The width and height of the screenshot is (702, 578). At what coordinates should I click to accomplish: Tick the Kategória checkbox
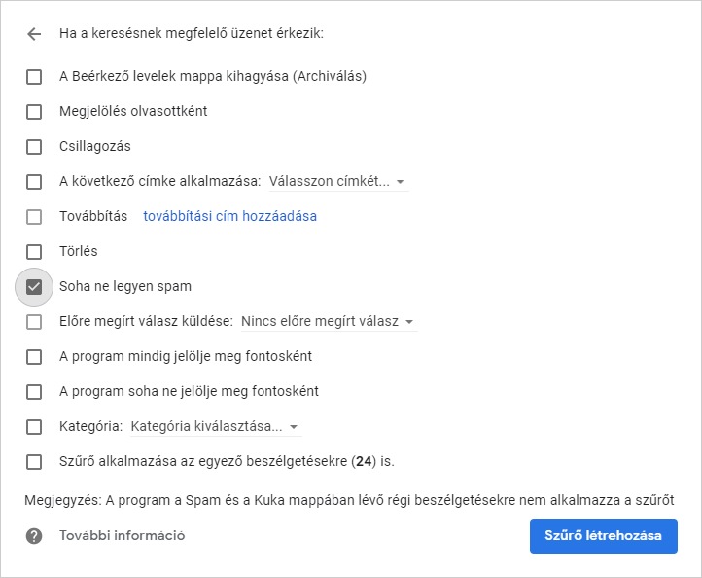click(34, 426)
